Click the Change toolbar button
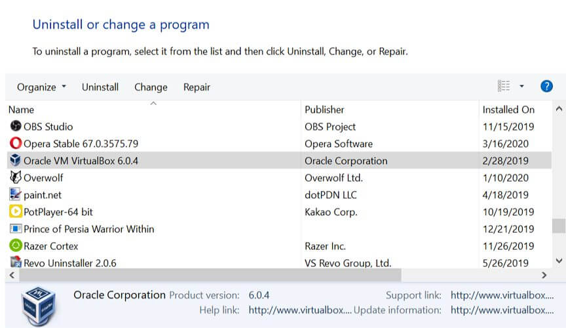Image resolution: width=566 pixels, height=328 pixels. (151, 87)
